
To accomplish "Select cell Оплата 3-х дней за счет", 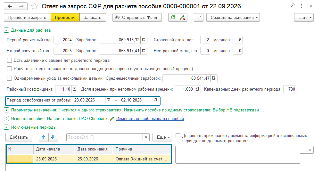I will [142, 159].
